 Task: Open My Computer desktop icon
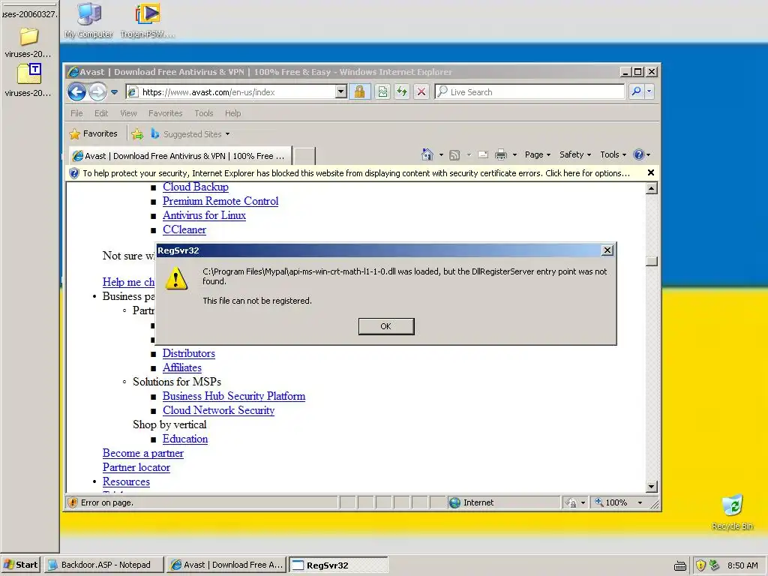pyautogui.click(x=88, y=20)
